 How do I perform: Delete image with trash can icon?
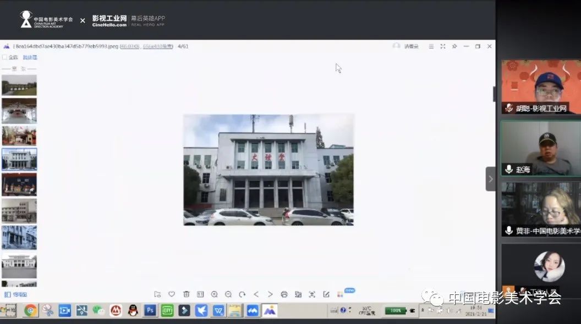tap(187, 294)
